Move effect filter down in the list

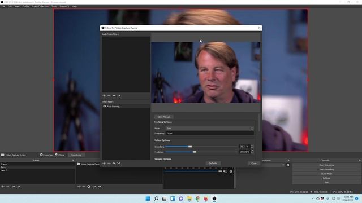pyautogui.click(x=119, y=163)
